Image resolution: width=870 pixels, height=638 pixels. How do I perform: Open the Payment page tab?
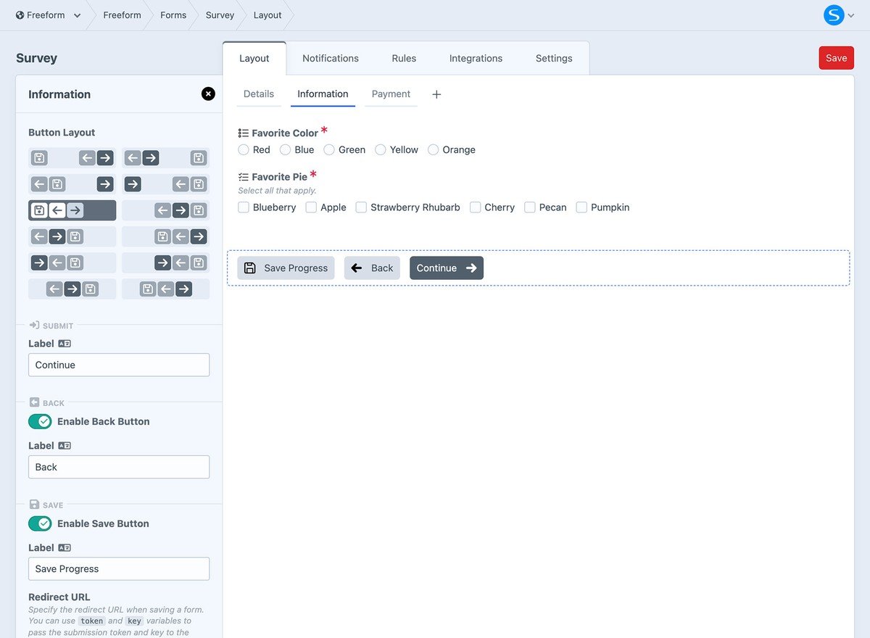click(391, 94)
